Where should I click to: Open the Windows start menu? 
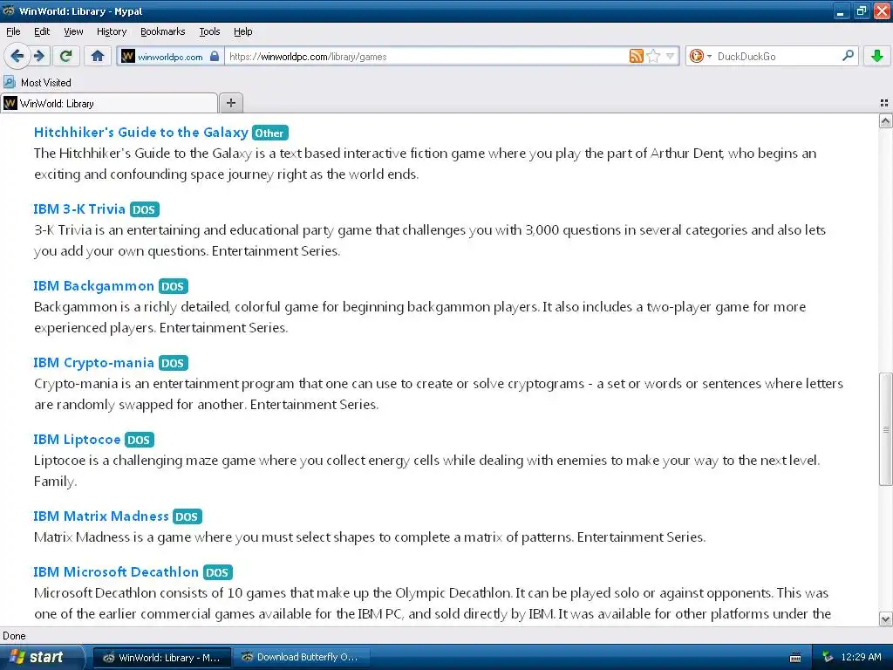point(41,658)
